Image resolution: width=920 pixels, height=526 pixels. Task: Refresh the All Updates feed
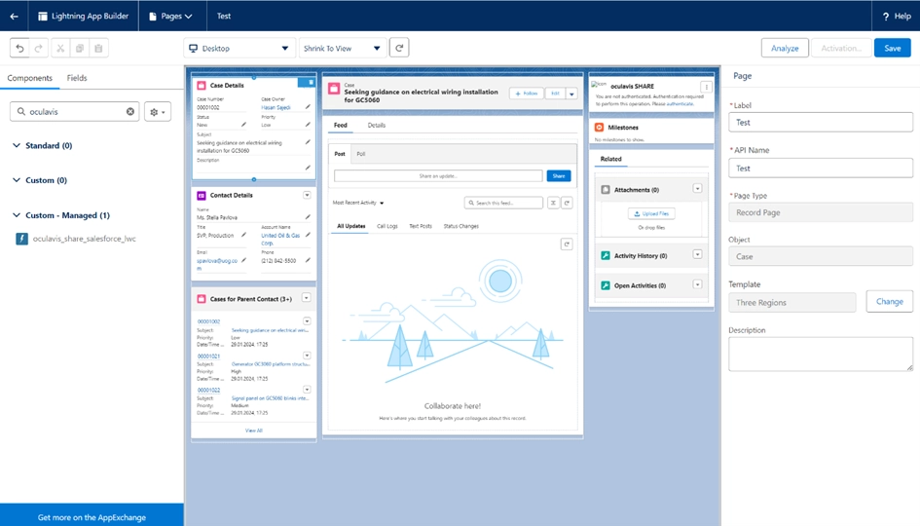click(x=567, y=244)
